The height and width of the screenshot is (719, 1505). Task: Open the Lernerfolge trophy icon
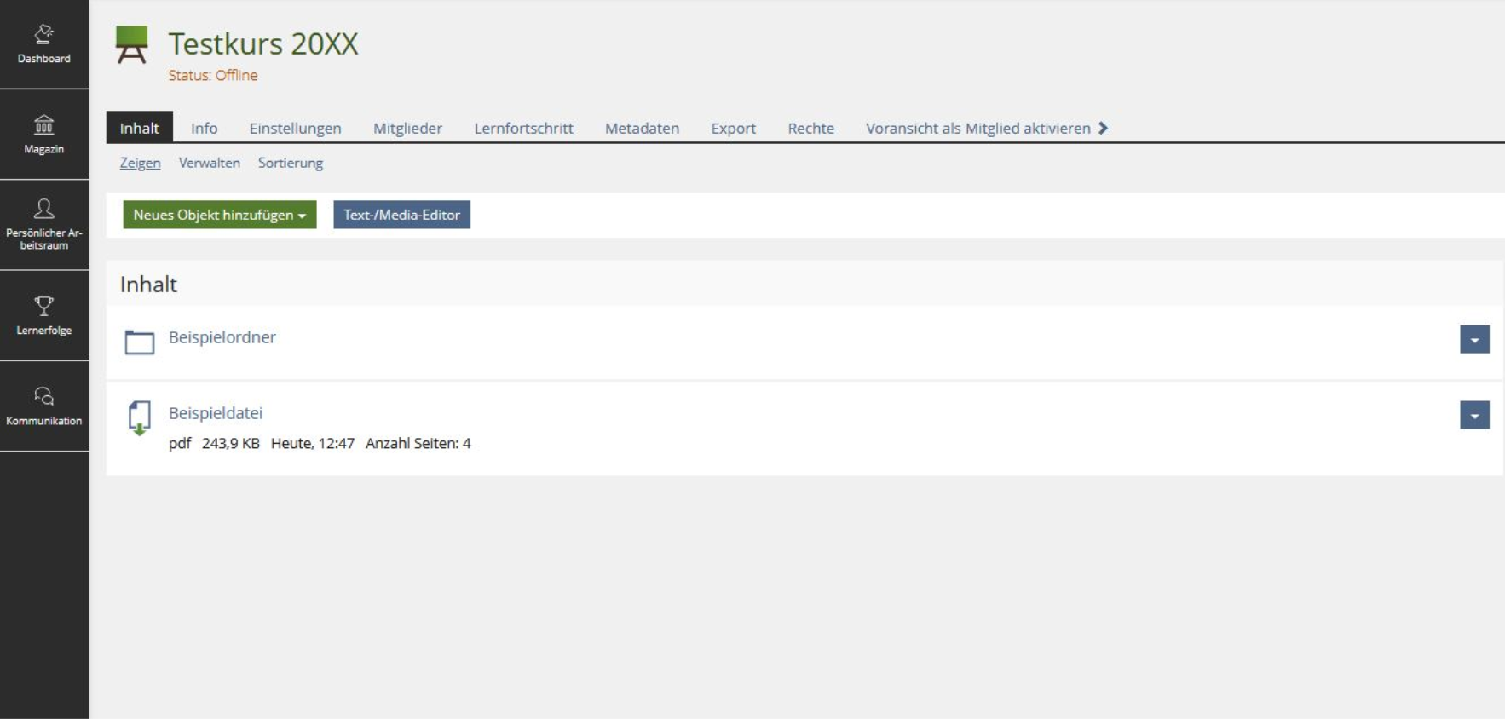[43, 306]
